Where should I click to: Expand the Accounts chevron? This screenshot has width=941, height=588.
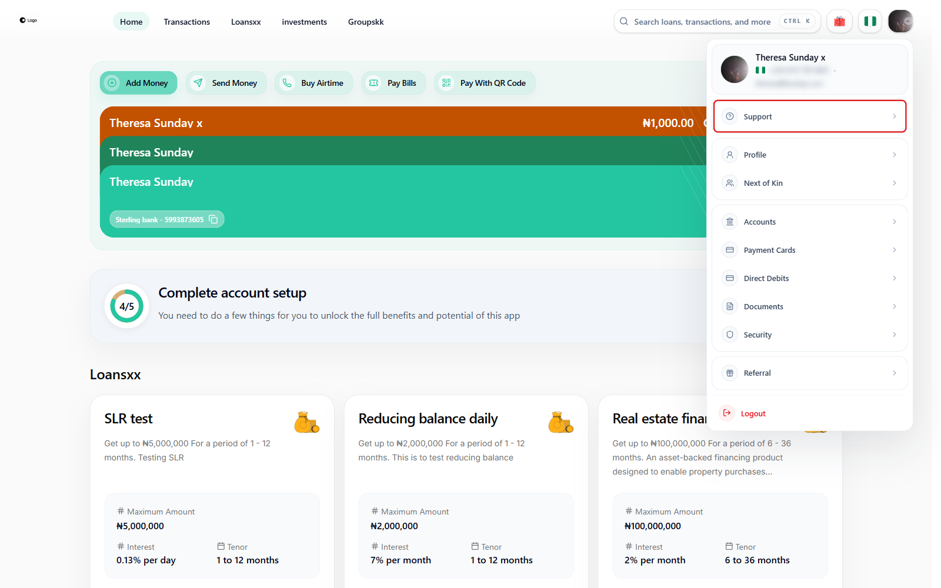click(x=894, y=222)
